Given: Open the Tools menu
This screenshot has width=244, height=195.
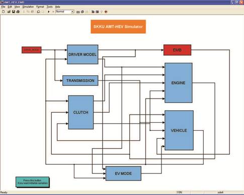Looking at the screenshot, I should (x=49, y=7).
